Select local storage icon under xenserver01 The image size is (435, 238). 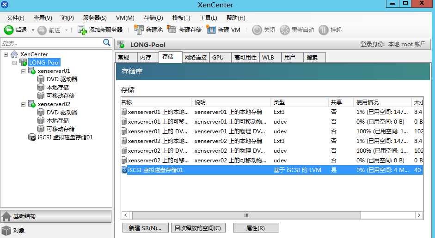pos(41,88)
